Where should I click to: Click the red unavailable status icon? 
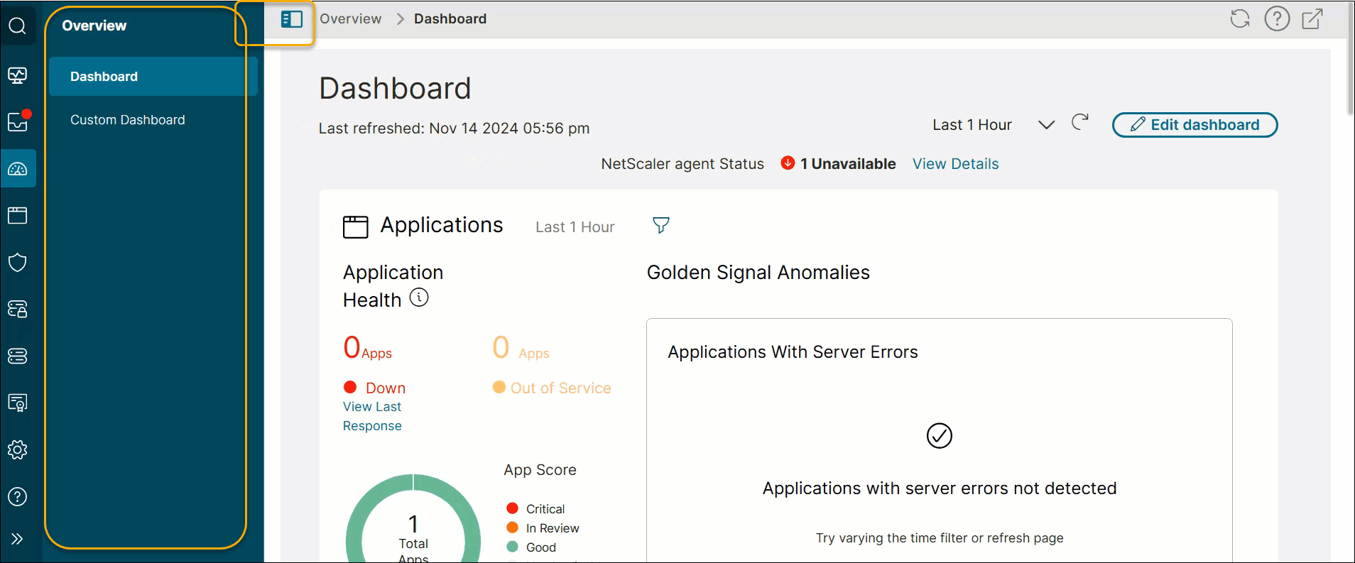click(788, 163)
